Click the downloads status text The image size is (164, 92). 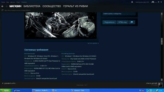point(82,85)
